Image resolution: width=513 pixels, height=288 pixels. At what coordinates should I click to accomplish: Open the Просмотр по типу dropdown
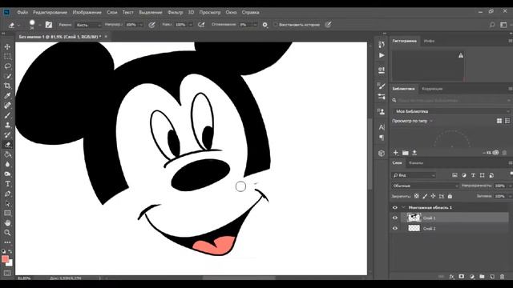click(x=412, y=121)
